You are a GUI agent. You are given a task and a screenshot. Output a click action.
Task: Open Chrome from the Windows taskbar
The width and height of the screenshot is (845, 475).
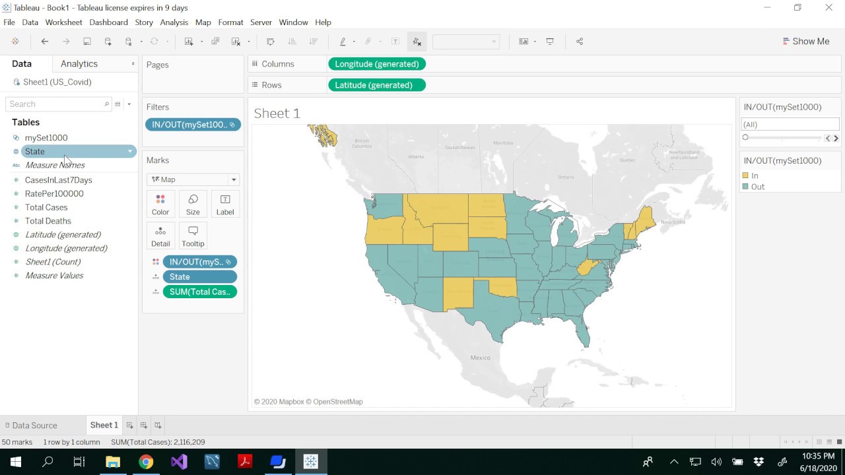(146, 462)
